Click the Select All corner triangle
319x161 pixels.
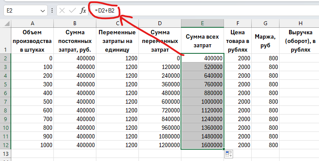click(x=7, y=23)
